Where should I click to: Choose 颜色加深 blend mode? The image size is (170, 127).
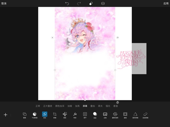coord(60,106)
